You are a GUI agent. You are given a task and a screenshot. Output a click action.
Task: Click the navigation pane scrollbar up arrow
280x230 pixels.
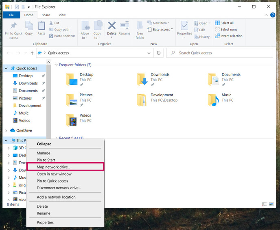tap(49, 62)
